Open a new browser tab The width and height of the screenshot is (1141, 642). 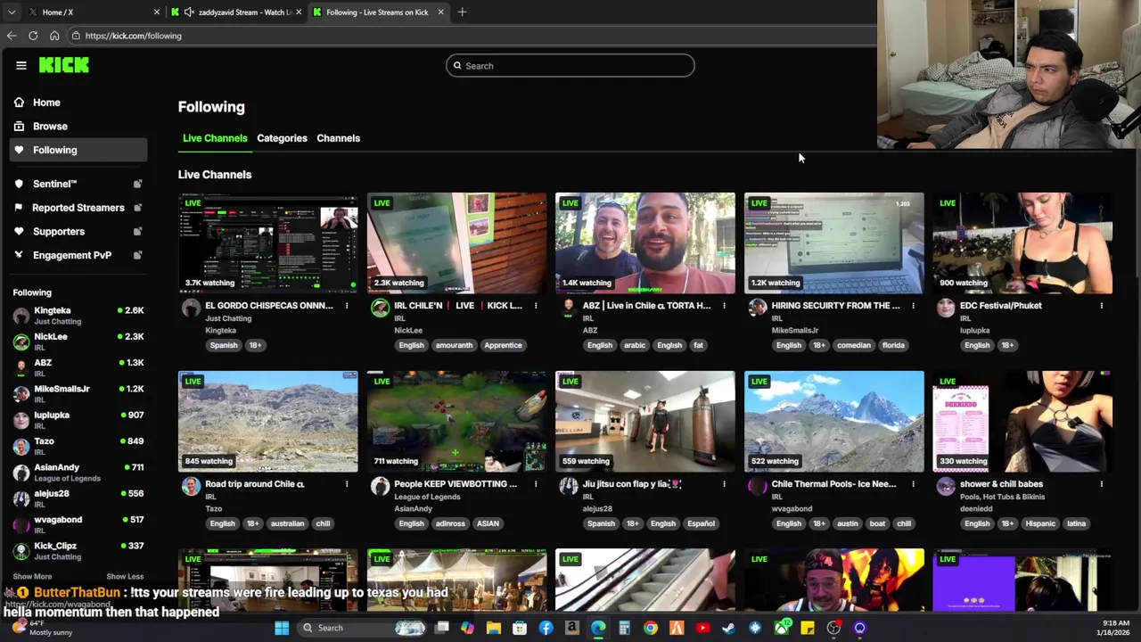click(x=462, y=12)
